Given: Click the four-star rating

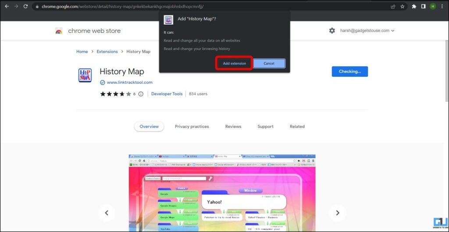Looking at the screenshot, I should click(x=115, y=94).
